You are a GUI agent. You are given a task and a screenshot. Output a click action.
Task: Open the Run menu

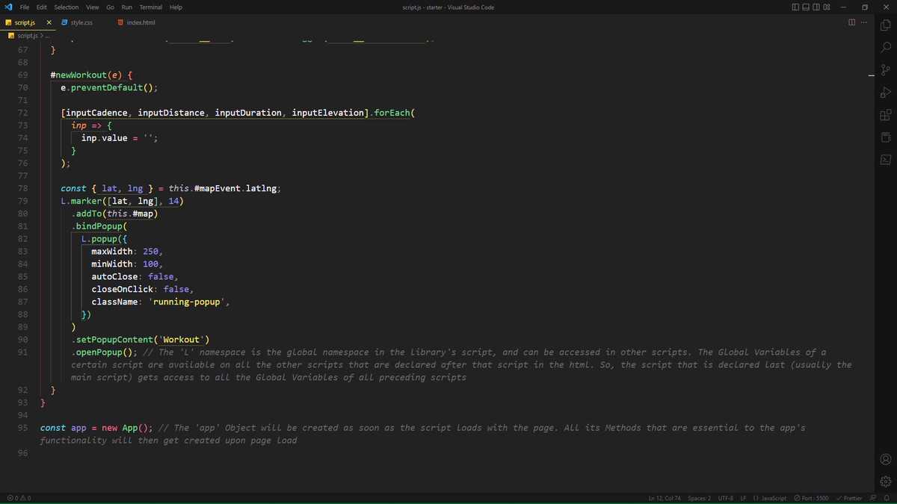pos(127,7)
